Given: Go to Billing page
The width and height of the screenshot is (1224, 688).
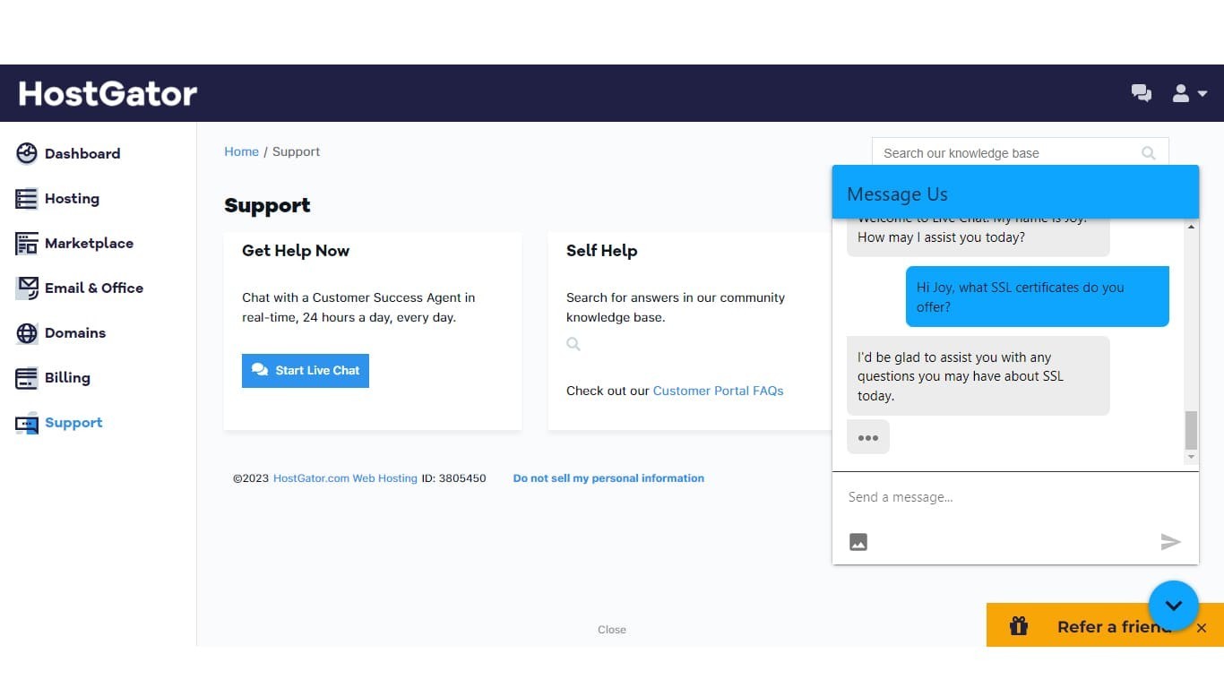Looking at the screenshot, I should (67, 377).
